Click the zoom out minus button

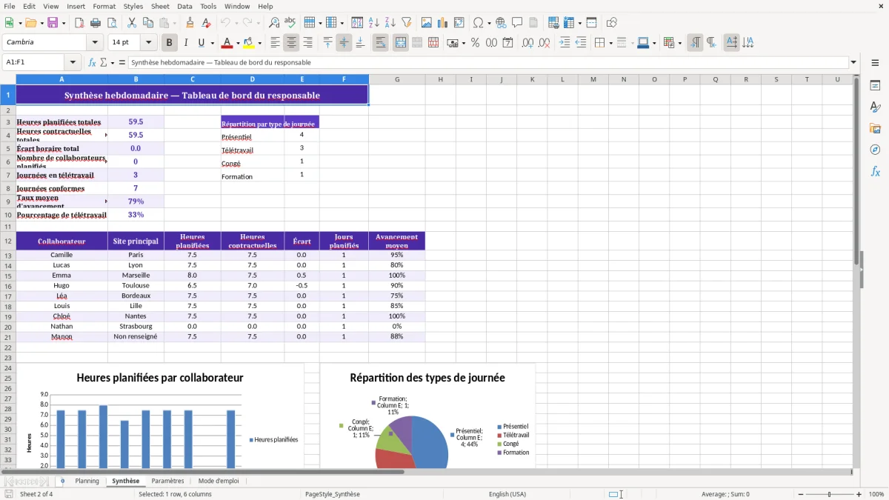tap(799, 494)
